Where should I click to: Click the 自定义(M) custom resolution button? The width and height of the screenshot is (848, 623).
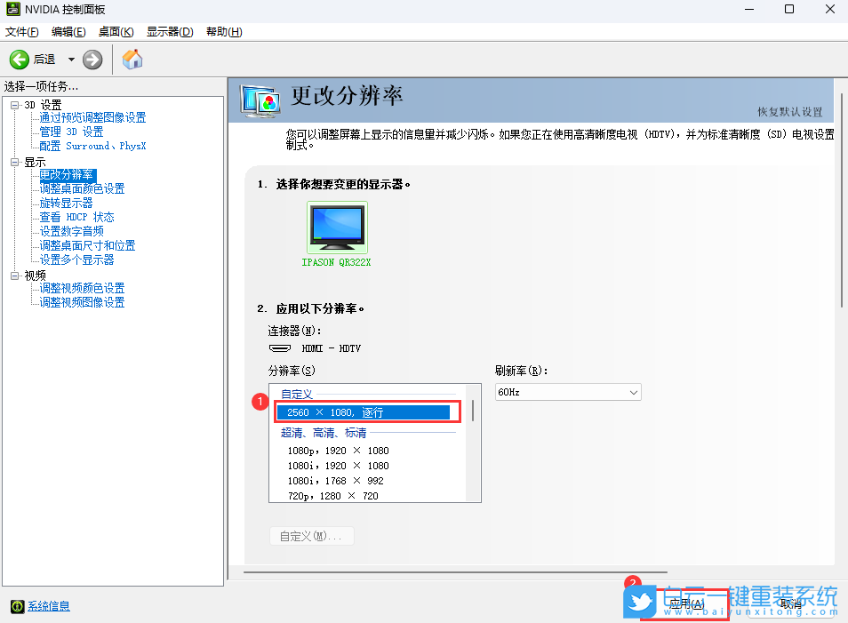pyautogui.click(x=311, y=535)
